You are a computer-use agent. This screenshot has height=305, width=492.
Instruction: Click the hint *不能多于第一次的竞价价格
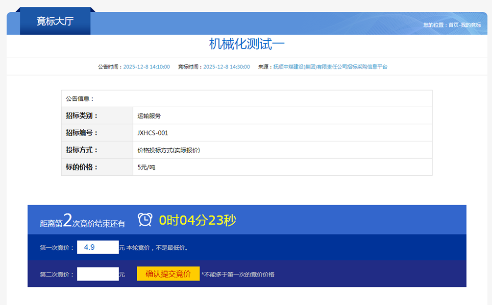point(238,275)
